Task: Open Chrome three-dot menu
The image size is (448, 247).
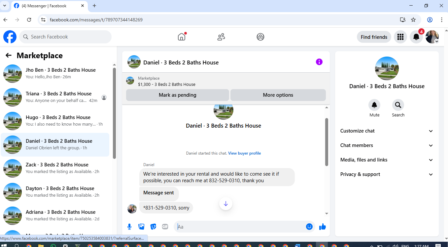Action: (x=442, y=20)
